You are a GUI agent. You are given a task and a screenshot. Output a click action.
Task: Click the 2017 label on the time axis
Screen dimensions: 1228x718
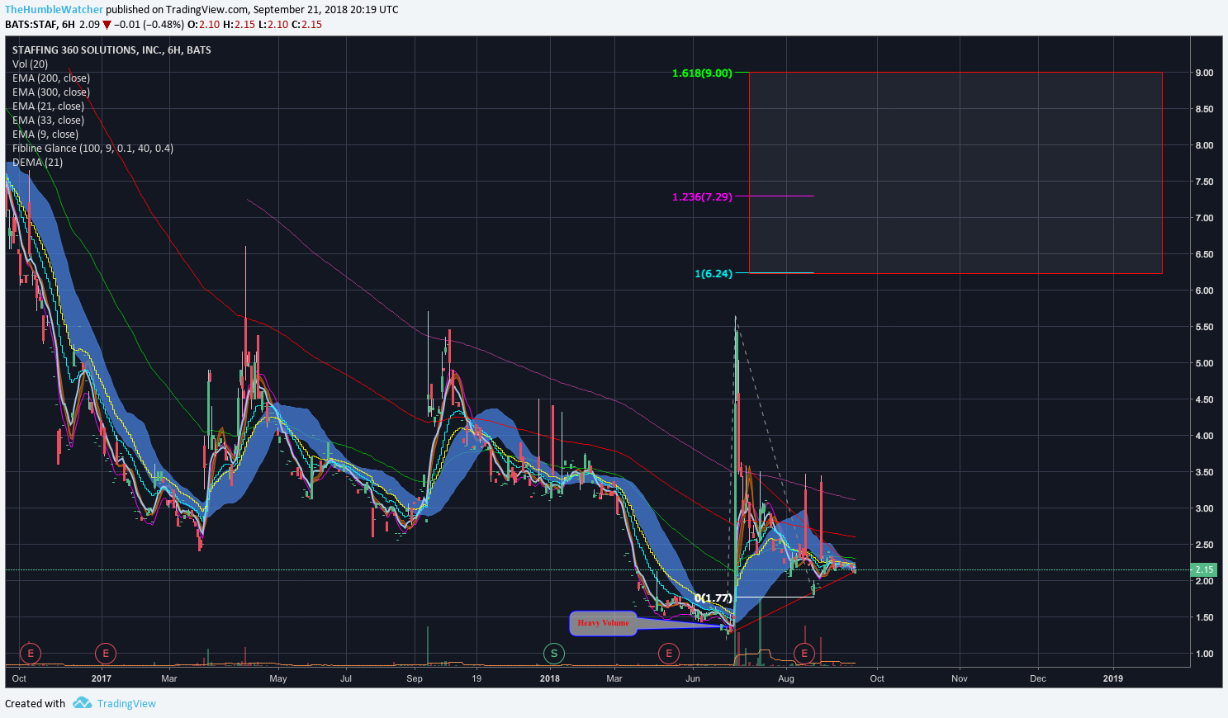pos(102,678)
